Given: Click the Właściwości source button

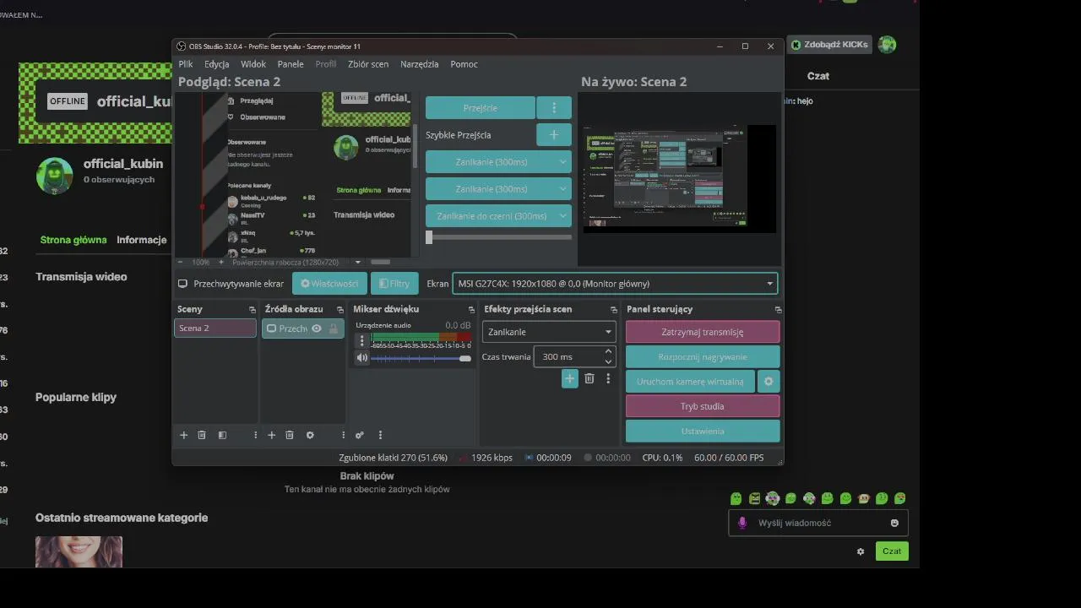Looking at the screenshot, I should 329,284.
